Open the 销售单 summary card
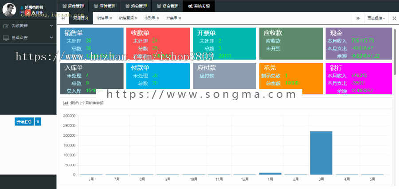Viewport: 399px width, 189px height. 92,44
